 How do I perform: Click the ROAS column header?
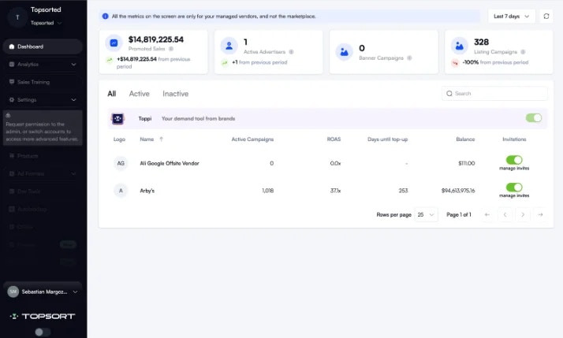pos(334,139)
